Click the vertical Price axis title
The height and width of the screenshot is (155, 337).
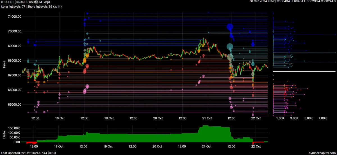tap(4, 64)
